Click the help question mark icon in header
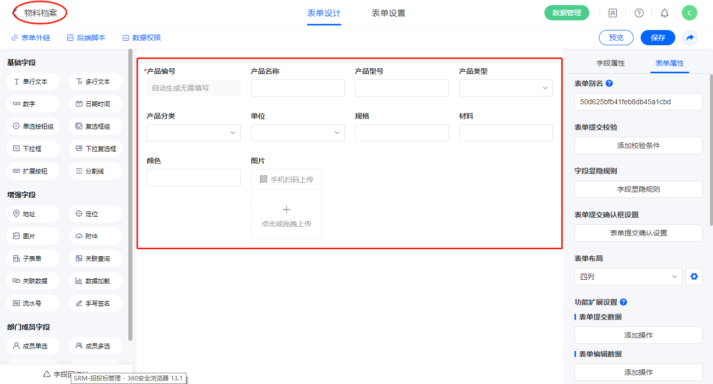Screen dimensions: 713x384 (x=639, y=13)
